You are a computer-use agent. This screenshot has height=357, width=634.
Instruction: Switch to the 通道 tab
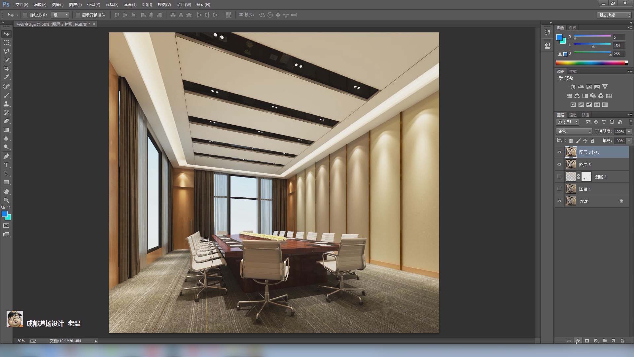click(x=573, y=115)
